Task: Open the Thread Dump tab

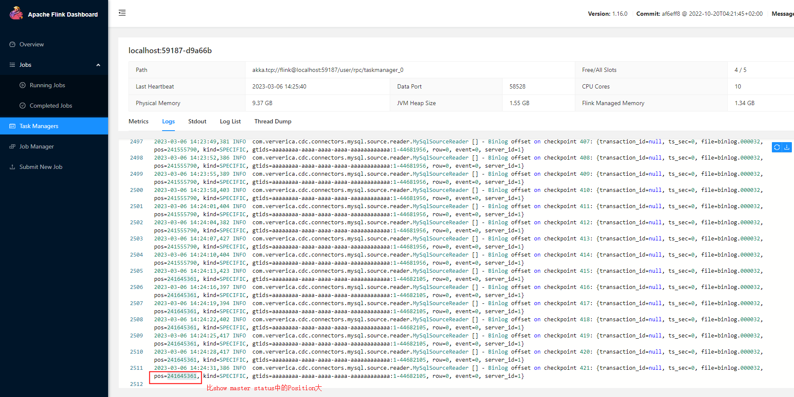Action: (x=273, y=121)
